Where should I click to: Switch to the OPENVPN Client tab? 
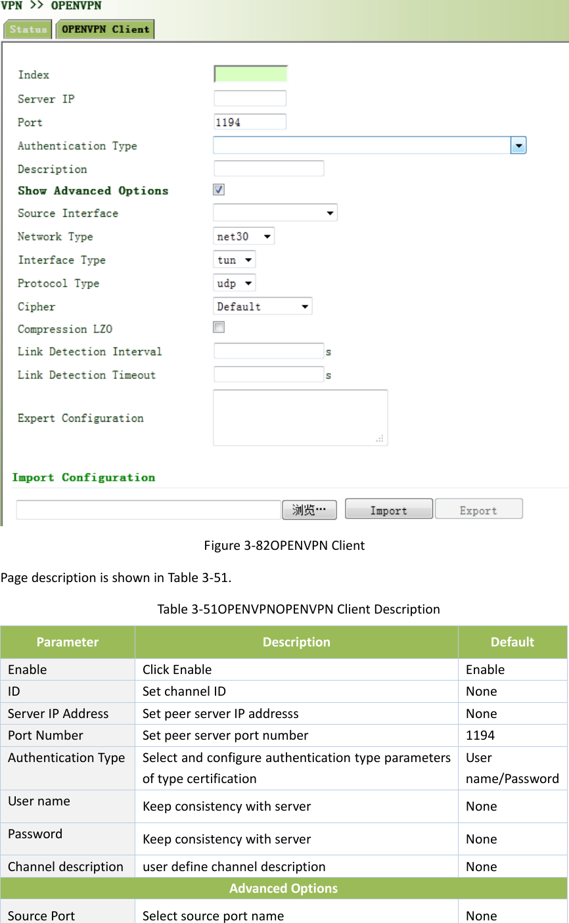[x=104, y=29]
